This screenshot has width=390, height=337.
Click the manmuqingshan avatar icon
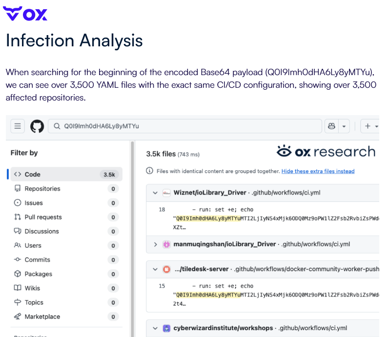[x=166, y=244]
